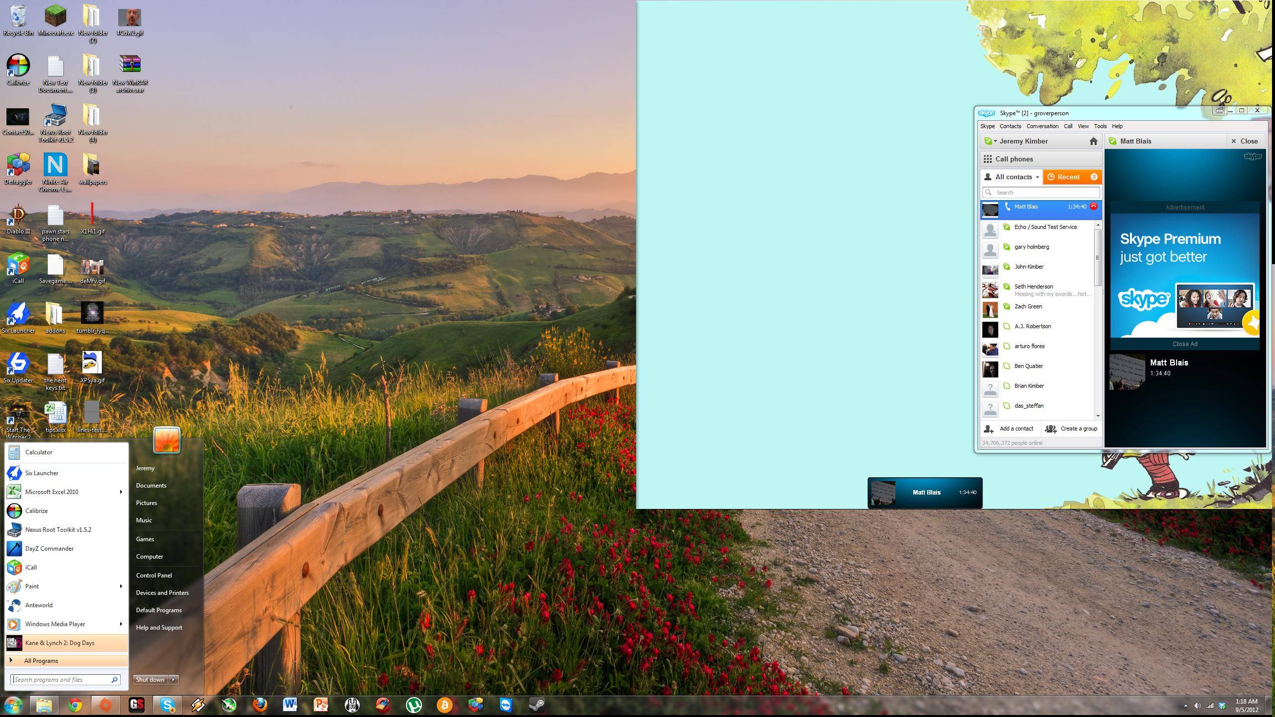The width and height of the screenshot is (1275, 717).
Task: Click the Search programs and files box
Action: coord(66,680)
